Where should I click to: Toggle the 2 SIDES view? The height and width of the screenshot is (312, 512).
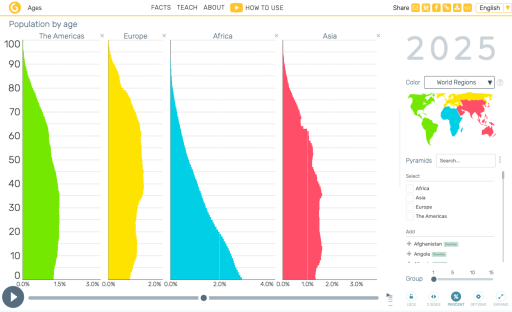[x=433, y=298]
